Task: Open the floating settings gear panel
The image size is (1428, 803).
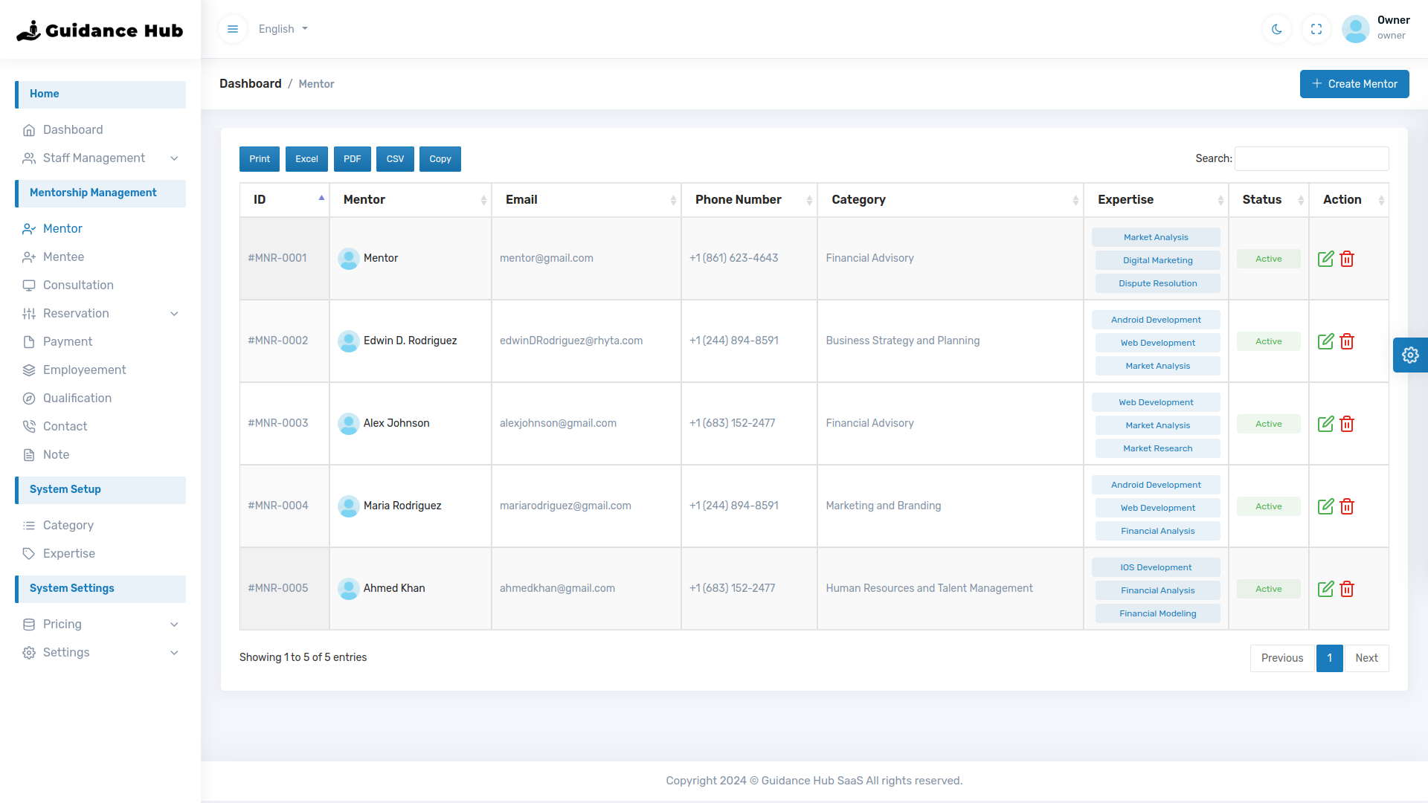Action: pyautogui.click(x=1410, y=355)
